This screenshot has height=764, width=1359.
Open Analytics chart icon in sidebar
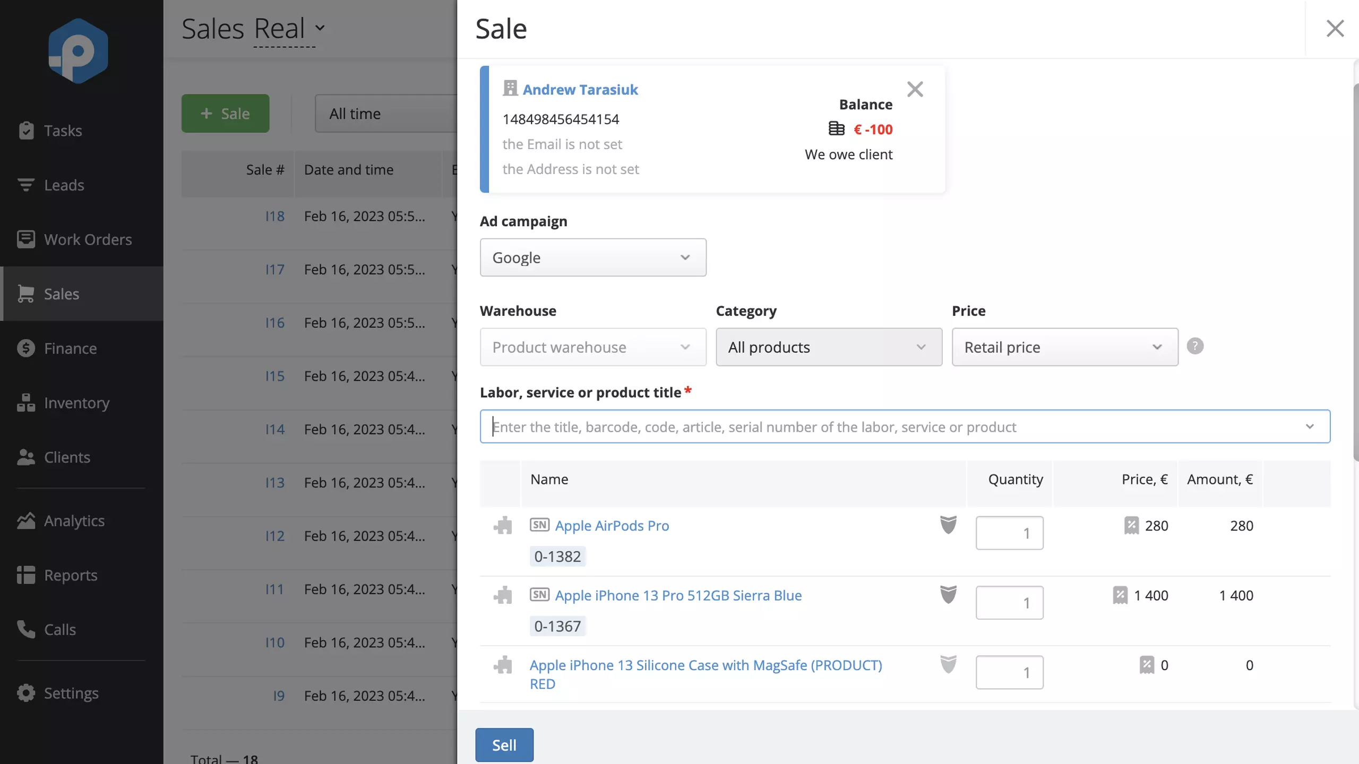26,521
